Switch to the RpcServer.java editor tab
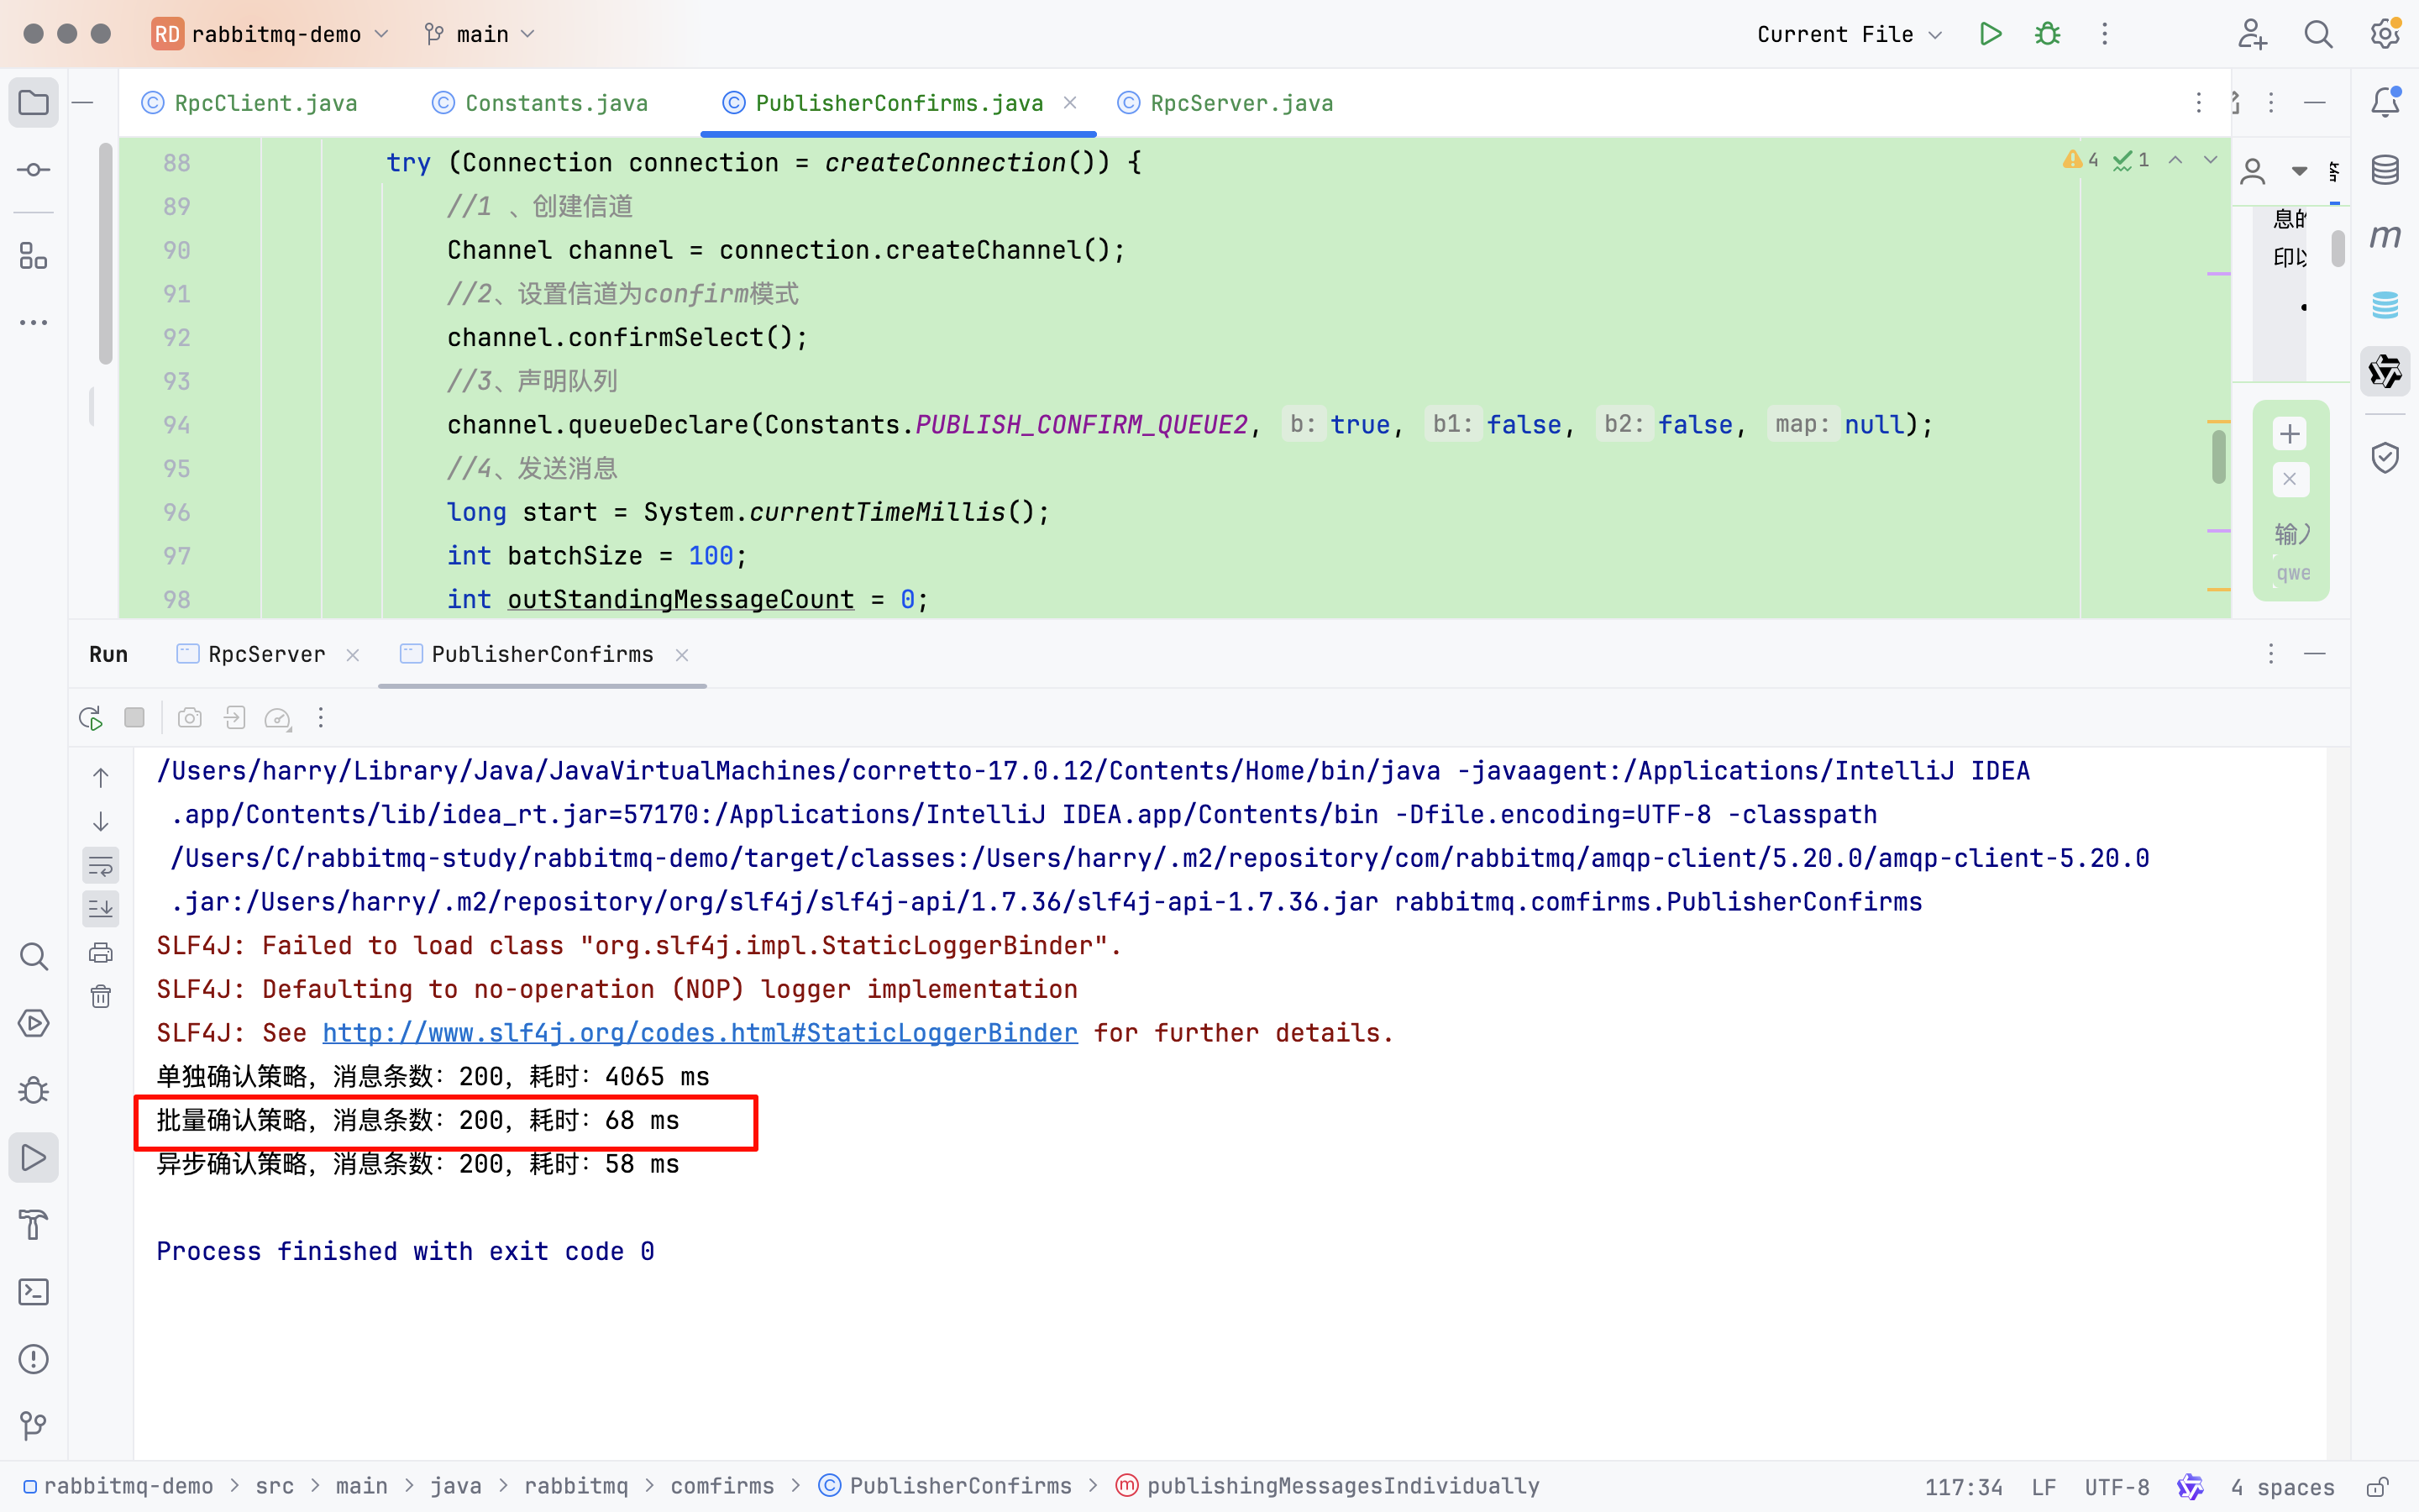2419x1512 pixels. [x=1240, y=103]
